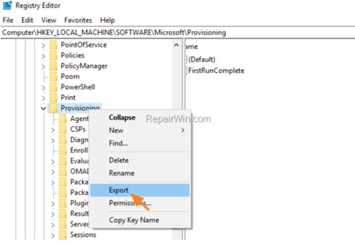355x245 pixels.
Task: Select the PolicyManager folder icon
Action: [54, 66]
